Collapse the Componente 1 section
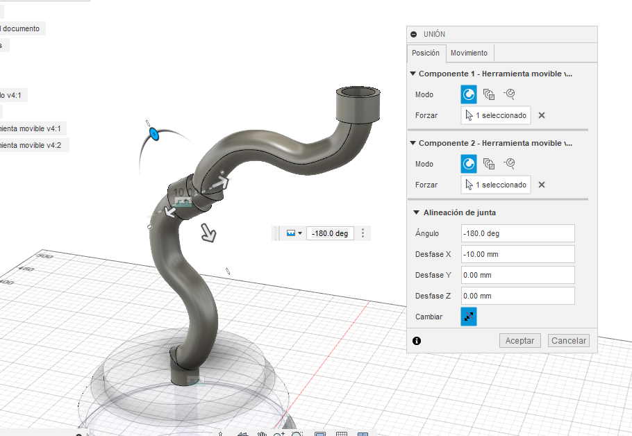 (x=413, y=74)
